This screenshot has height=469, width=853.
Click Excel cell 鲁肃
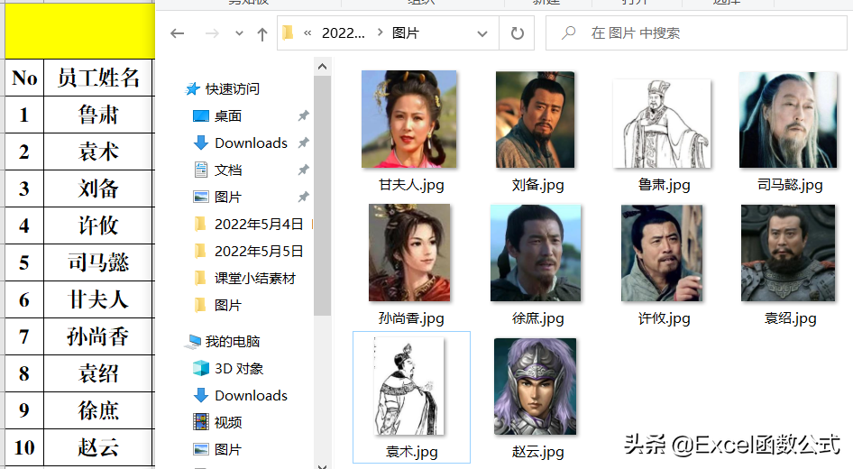click(99, 115)
